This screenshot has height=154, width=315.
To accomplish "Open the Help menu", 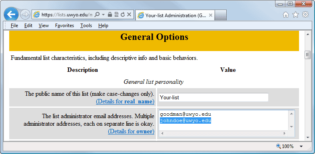I will tap(103, 26).
